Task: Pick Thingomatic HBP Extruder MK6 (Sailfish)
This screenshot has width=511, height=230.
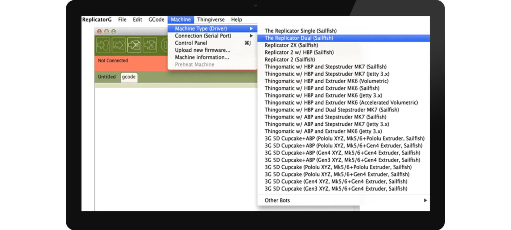Action: pos(344,88)
